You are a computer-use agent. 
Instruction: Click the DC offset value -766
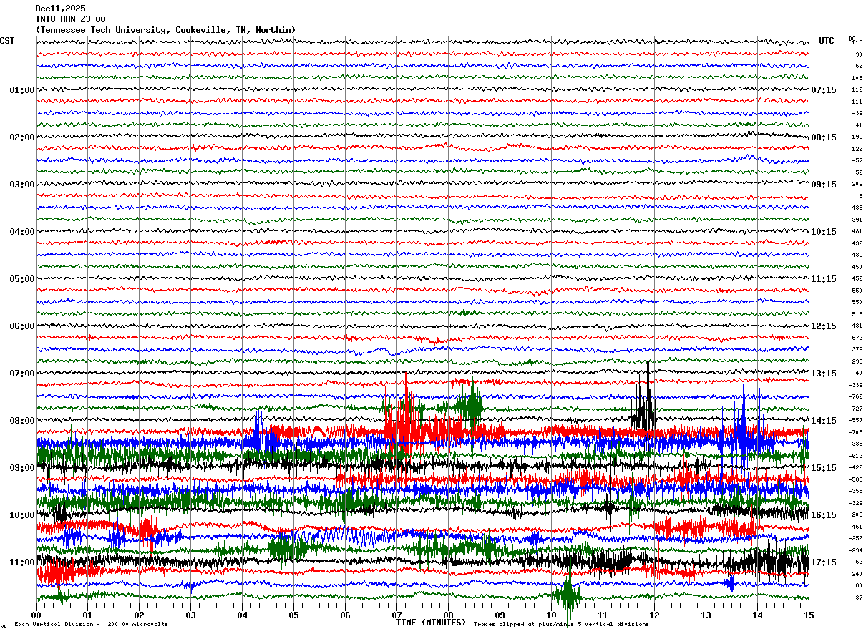point(856,397)
